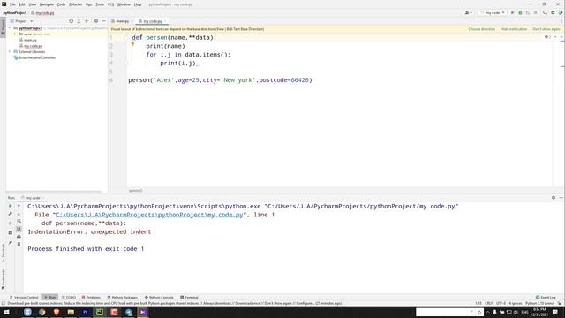565x318 pixels.
Task: Switch to main.py editor tab
Action: click(x=122, y=21)
